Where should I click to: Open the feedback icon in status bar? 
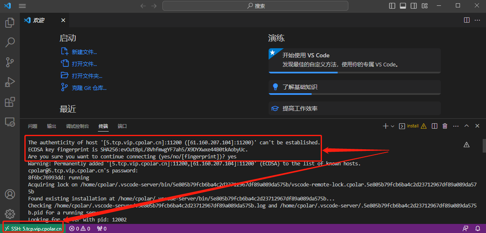[465, 228]
